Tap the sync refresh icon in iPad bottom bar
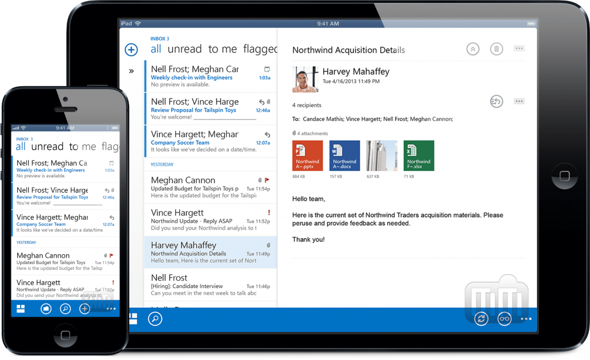Viewport: 590px width, 360px height. (481, 319)
